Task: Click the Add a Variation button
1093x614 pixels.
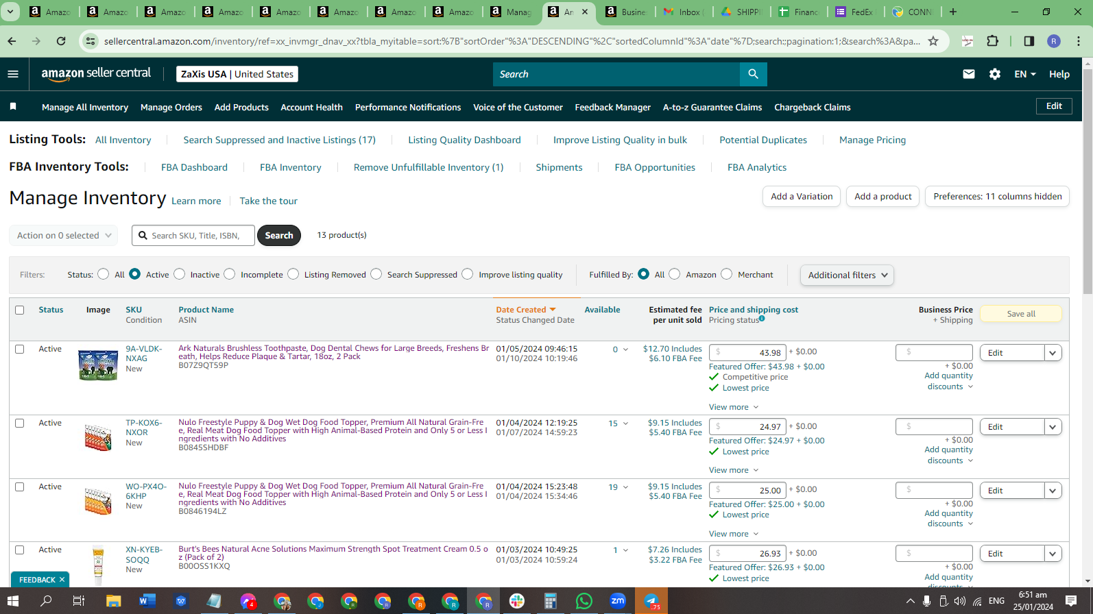Action: point(802,197)
